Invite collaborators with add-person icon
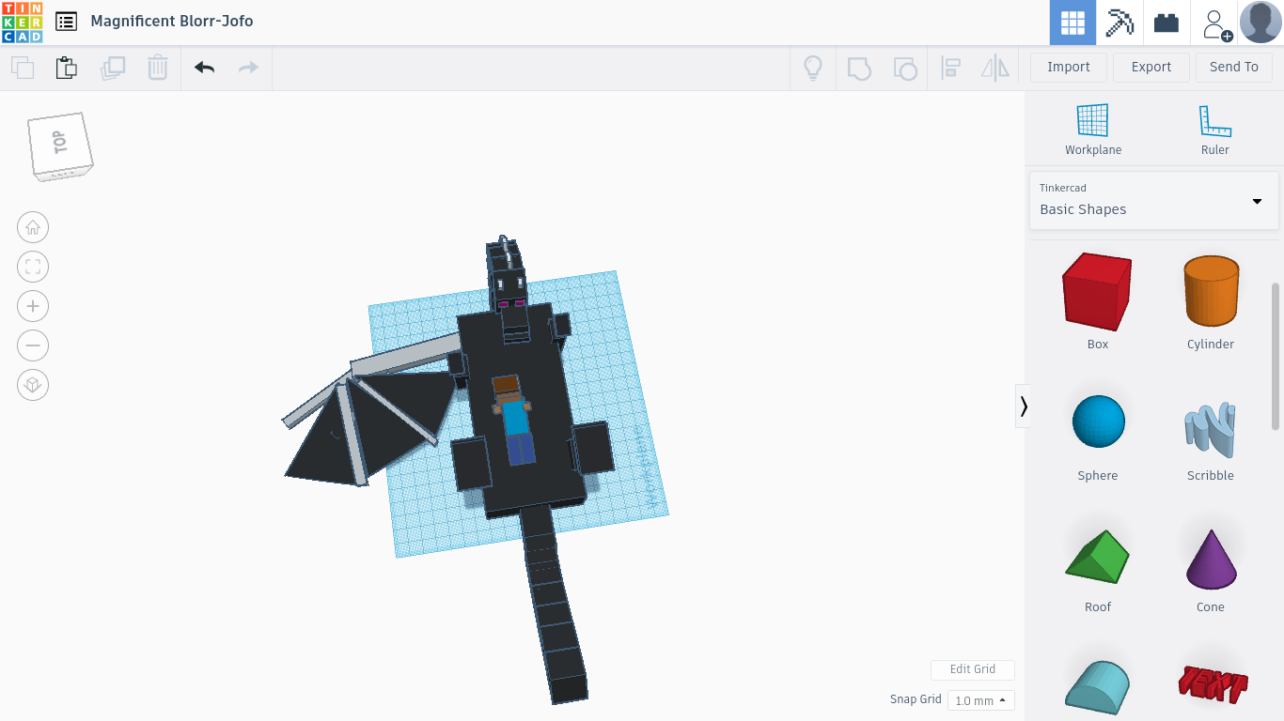1284x721 pixels. pos(1217,23)
